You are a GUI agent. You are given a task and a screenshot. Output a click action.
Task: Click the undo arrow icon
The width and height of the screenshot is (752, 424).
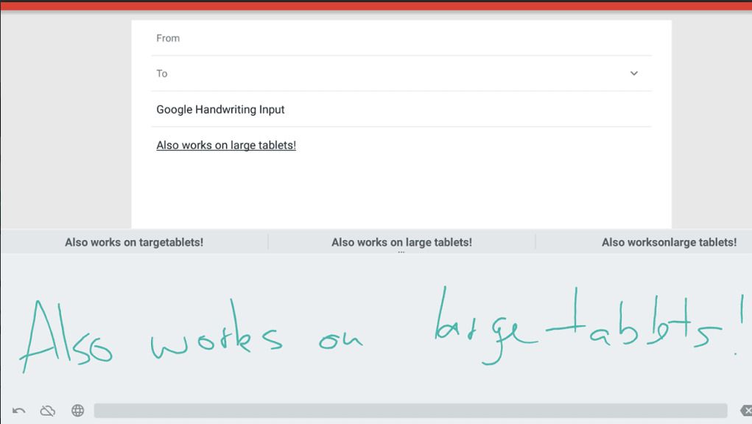pos(18,411)
